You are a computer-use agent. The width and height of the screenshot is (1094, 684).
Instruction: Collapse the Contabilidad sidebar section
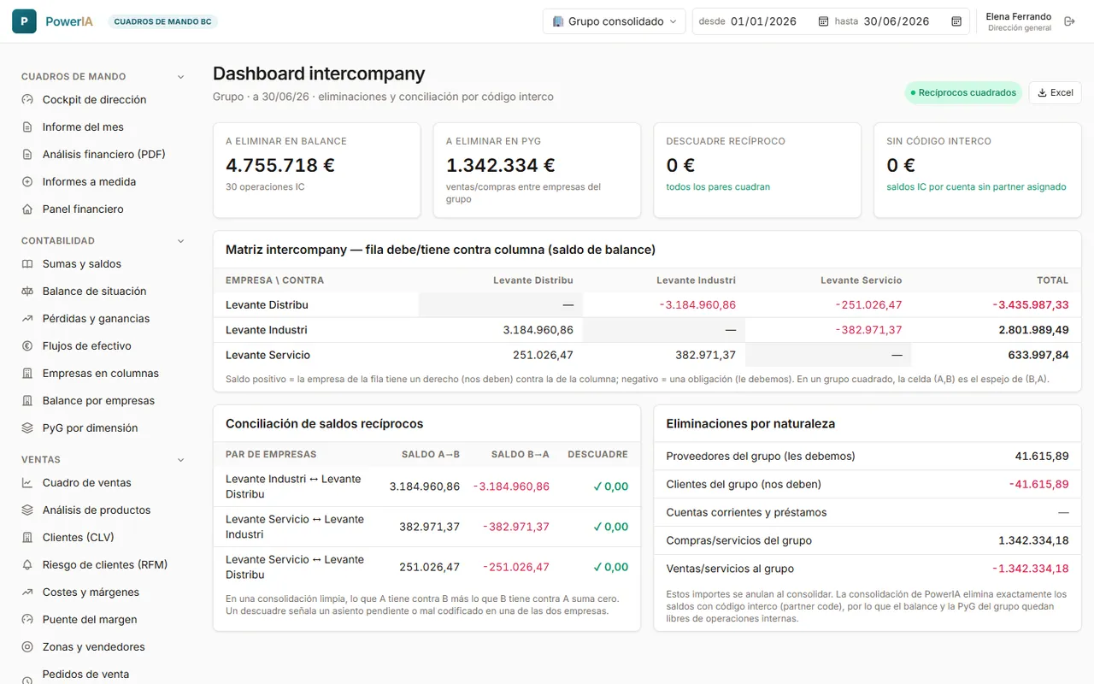pyautogui.click(x=180, y=241)
